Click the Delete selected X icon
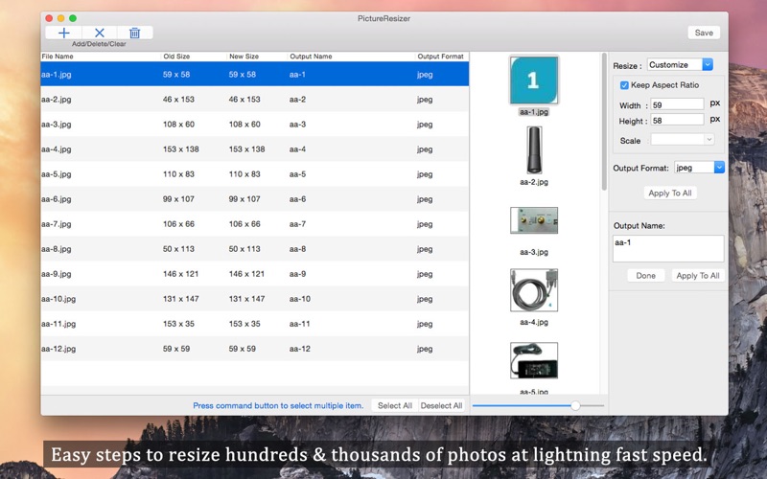Image resolution: width=767 pixels, height=479 pixels. tap(100, 33)
